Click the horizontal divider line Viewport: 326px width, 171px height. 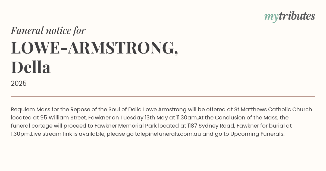[x=163, y=96]
